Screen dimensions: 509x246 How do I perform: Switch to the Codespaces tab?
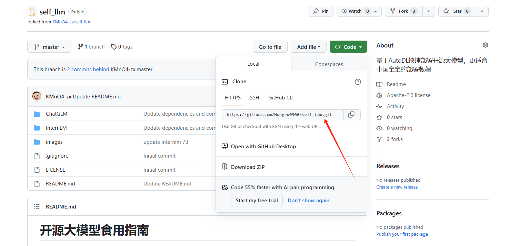(329, 64)
